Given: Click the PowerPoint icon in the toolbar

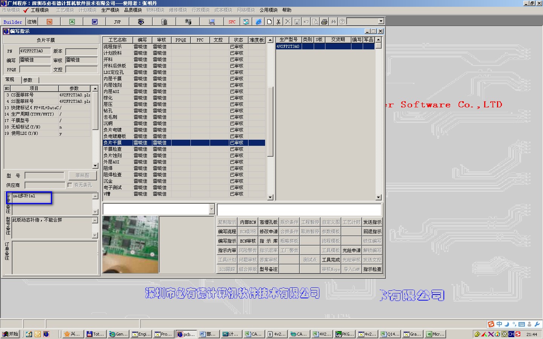Looking at the screenshot, I should [49, 22].
